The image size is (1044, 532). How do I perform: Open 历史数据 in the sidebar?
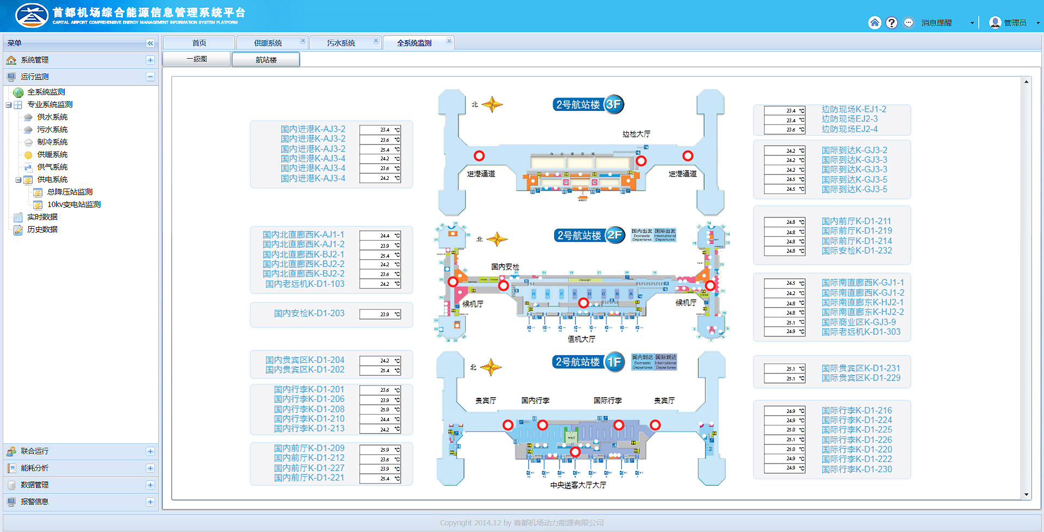point(42,229)
